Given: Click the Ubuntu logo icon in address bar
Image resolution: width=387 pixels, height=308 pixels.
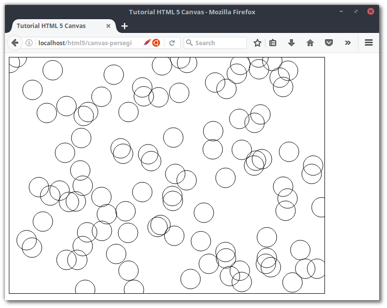Looking at the screenshot, I should coord(156,43).
